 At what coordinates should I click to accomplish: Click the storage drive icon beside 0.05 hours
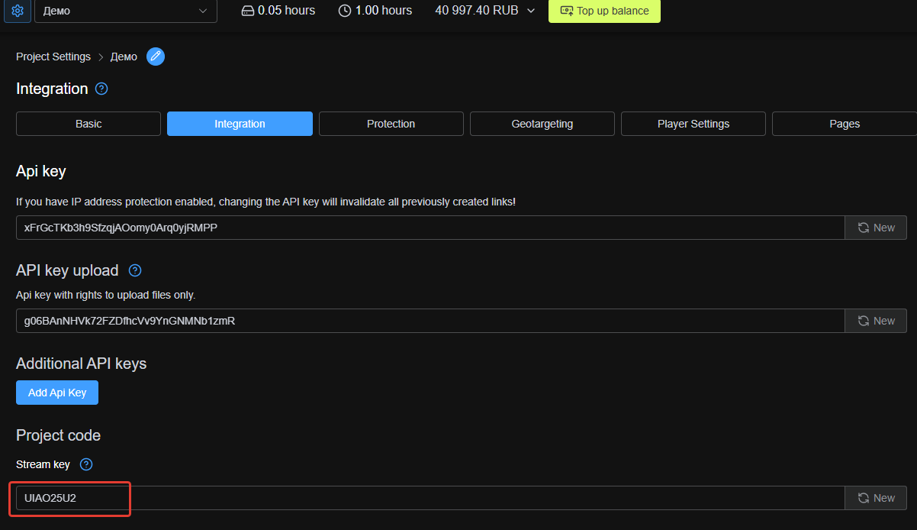[x=247, y=11]
